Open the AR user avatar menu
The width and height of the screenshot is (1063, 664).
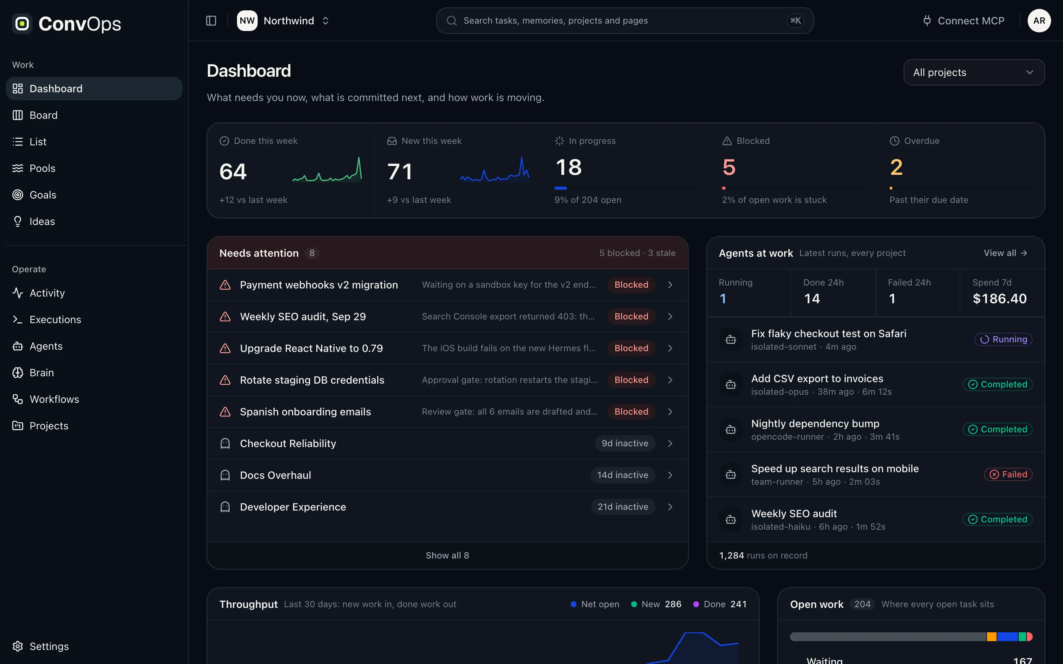point(1039,21)
